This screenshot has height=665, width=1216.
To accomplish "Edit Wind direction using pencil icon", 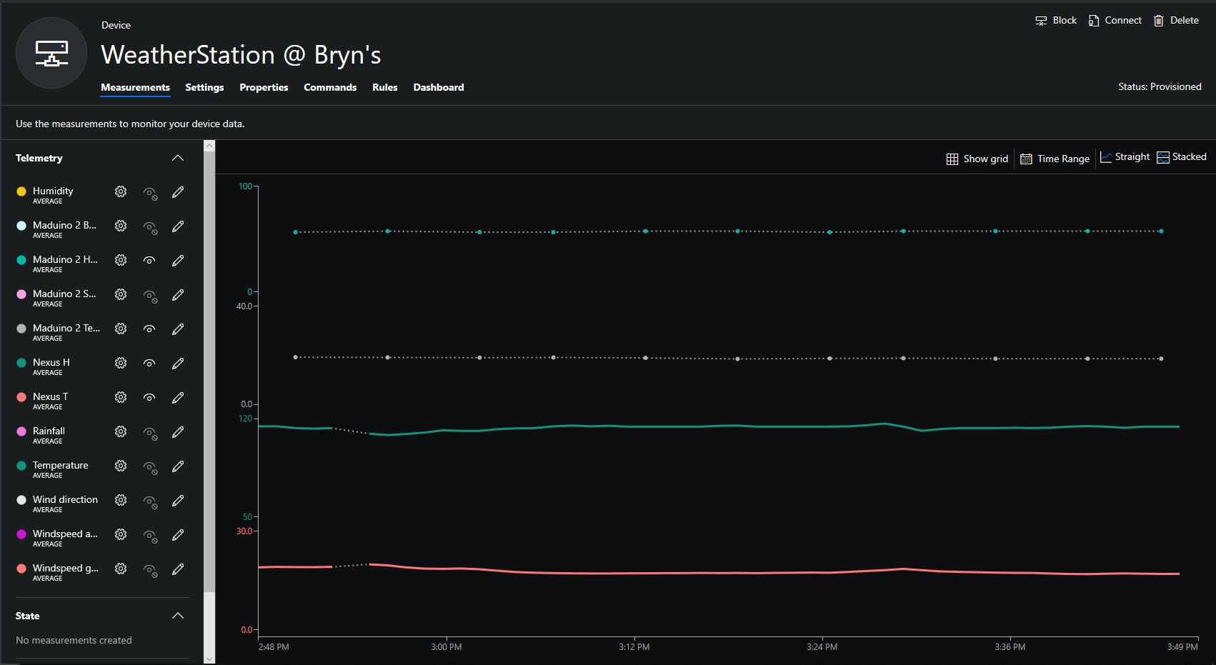I will click(178, 500).
